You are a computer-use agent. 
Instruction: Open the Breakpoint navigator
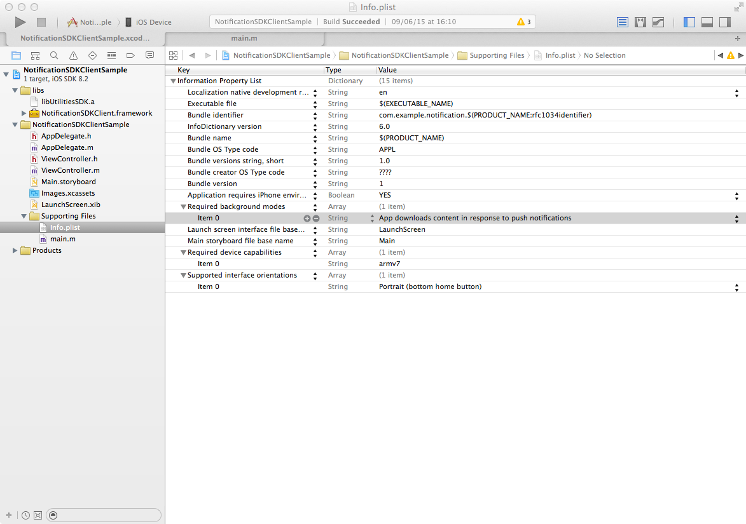coord(130,56)
